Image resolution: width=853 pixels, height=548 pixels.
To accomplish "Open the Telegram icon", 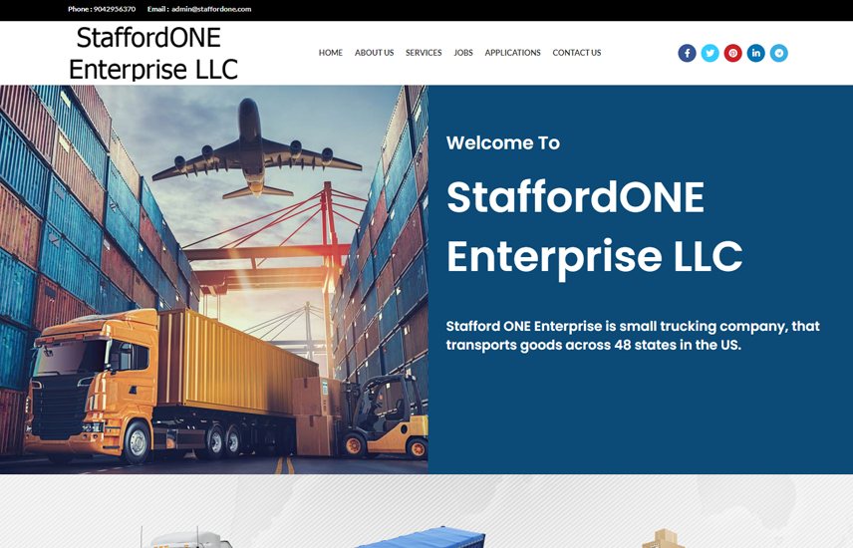I will 778,53.
